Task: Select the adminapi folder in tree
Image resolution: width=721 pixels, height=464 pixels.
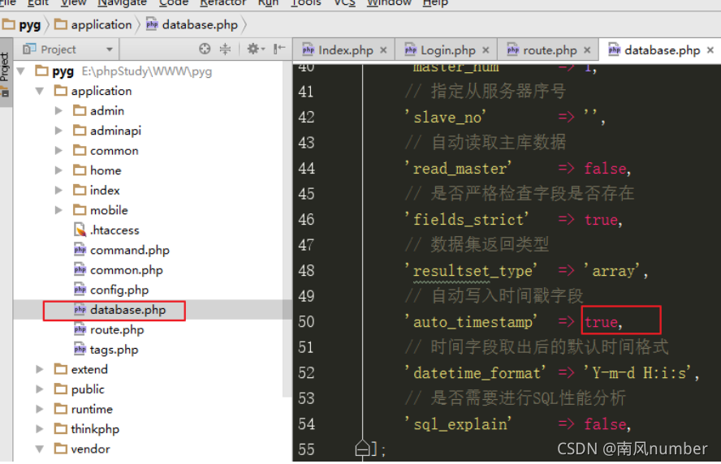Action: click(x=106, y=131)
